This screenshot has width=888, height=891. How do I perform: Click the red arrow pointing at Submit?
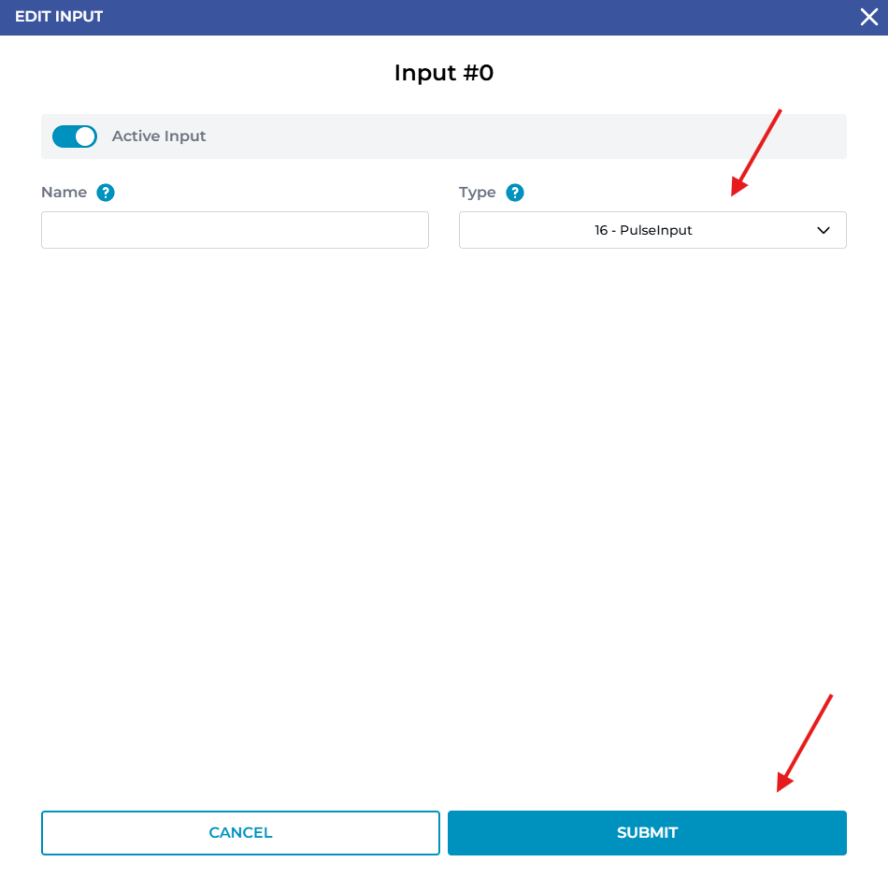tap(804, 743)
